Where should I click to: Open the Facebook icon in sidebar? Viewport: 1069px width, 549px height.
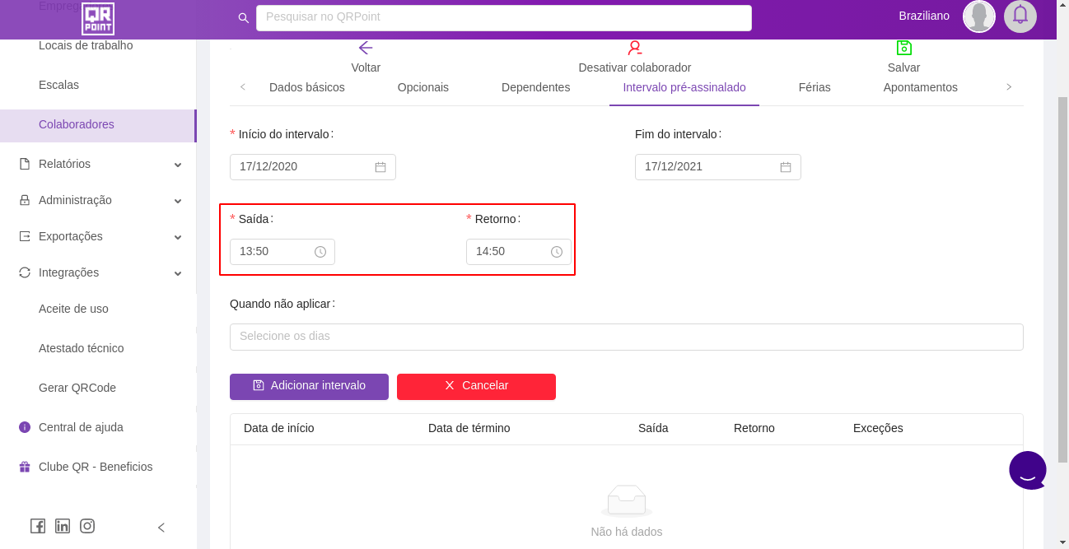[x=38, y=526]
